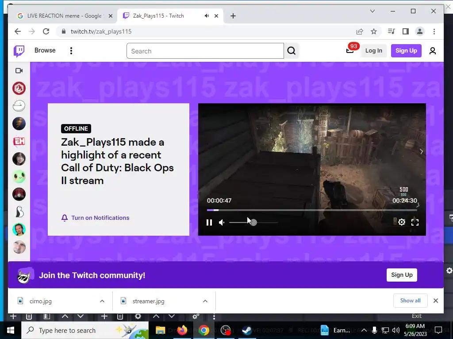Bookmark this page with the star icon

[x=374, y=31]
